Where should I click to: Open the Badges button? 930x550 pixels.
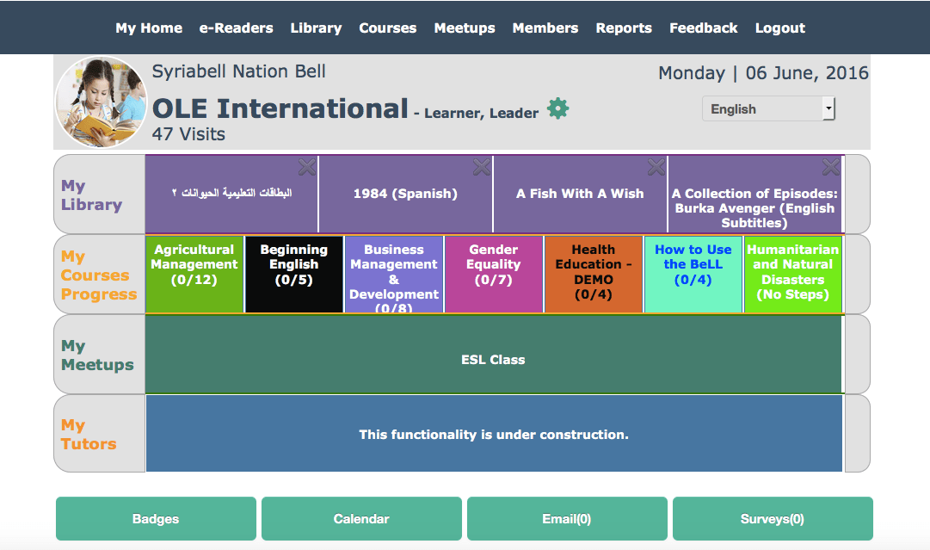click(156, 519)
